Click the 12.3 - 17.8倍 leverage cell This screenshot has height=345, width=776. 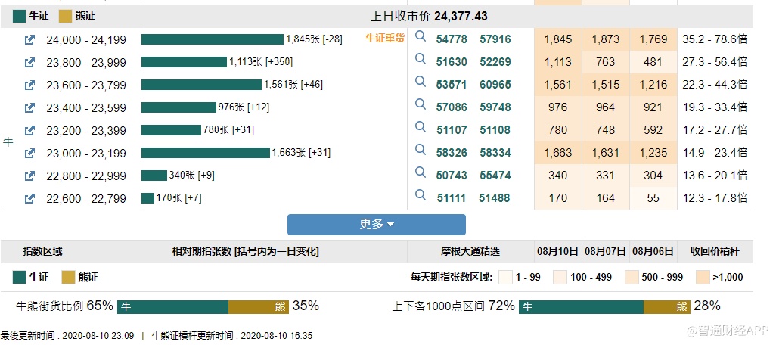click(715, 198)
